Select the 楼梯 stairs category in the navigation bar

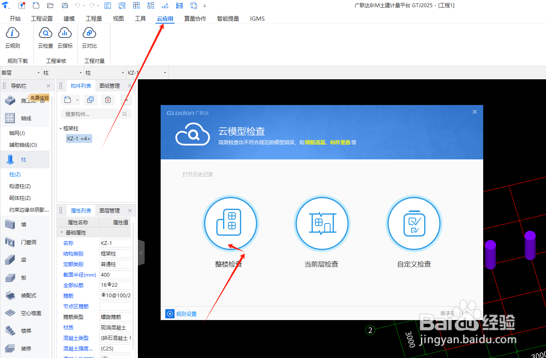point(24,331)
